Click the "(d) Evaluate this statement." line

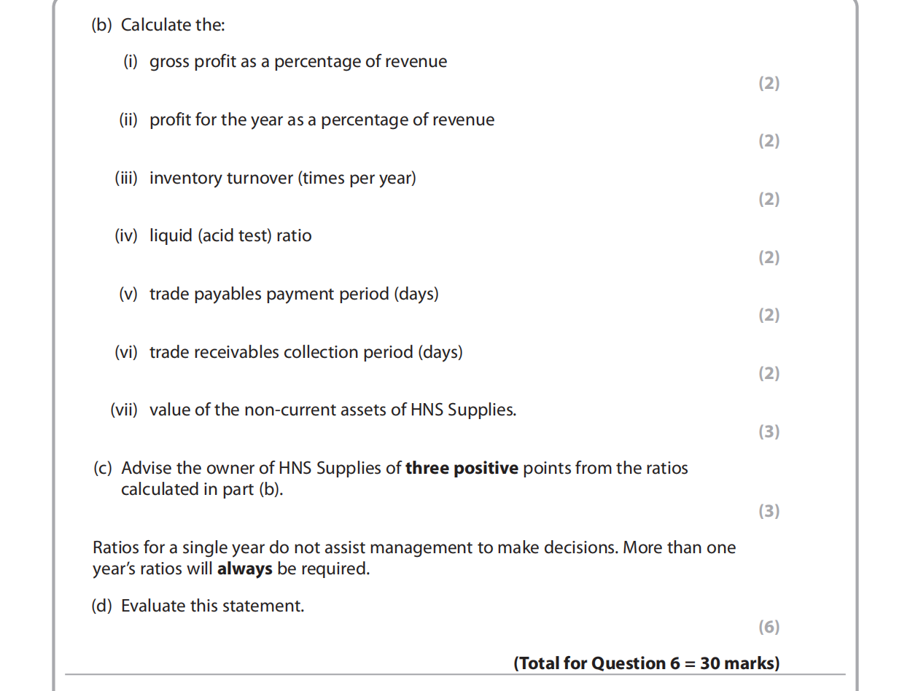[x=198, y=606]
